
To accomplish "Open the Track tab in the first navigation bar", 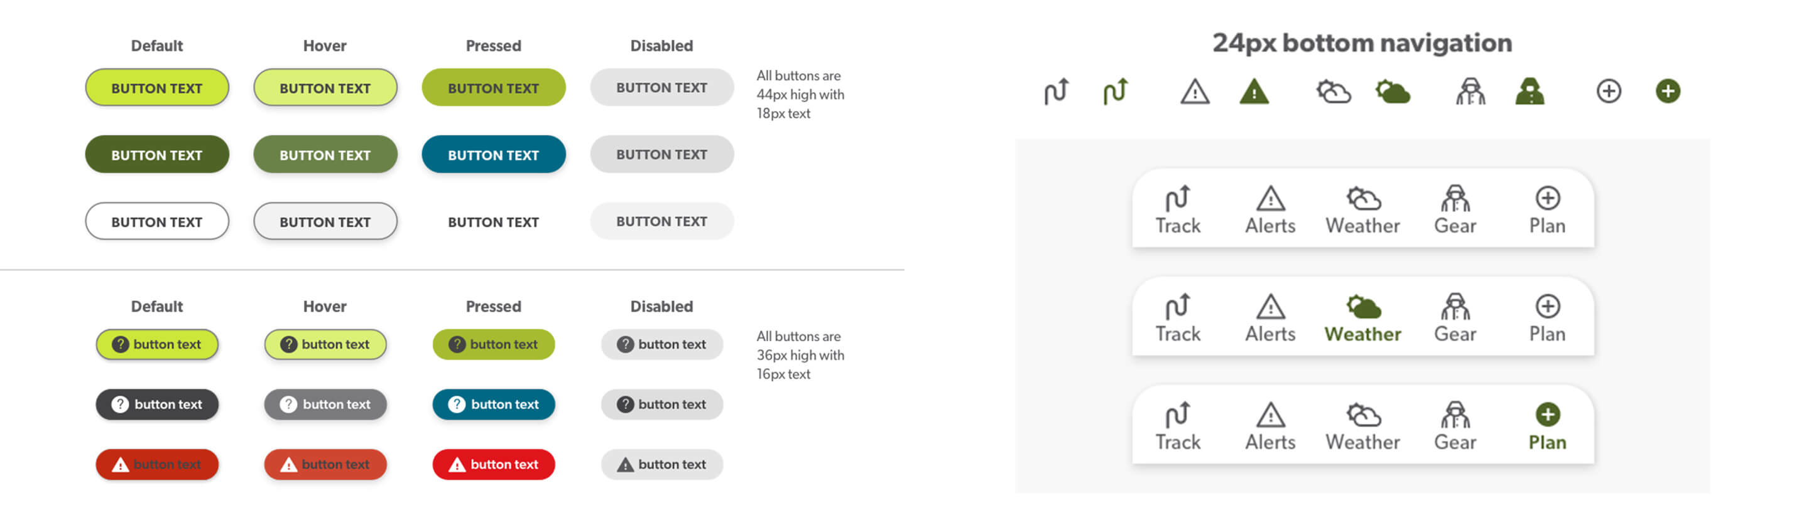I will pyautogui.click(x=1178, y=209).
